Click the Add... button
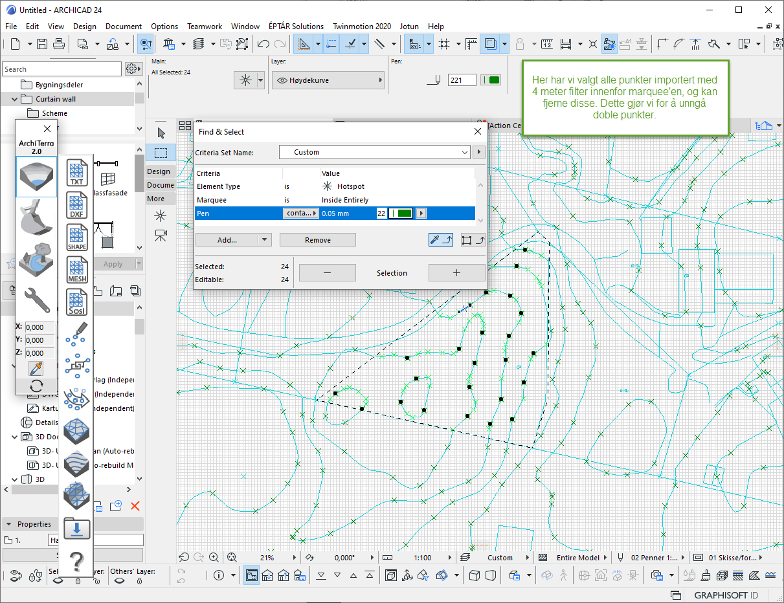Screen dimensions: 784x603 [x=227, y=240]
